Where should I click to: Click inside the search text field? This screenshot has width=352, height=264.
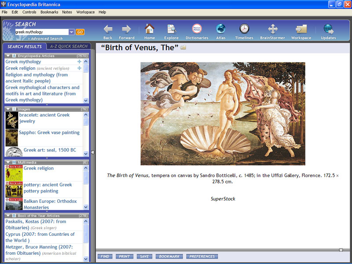(x=41, y=32)
